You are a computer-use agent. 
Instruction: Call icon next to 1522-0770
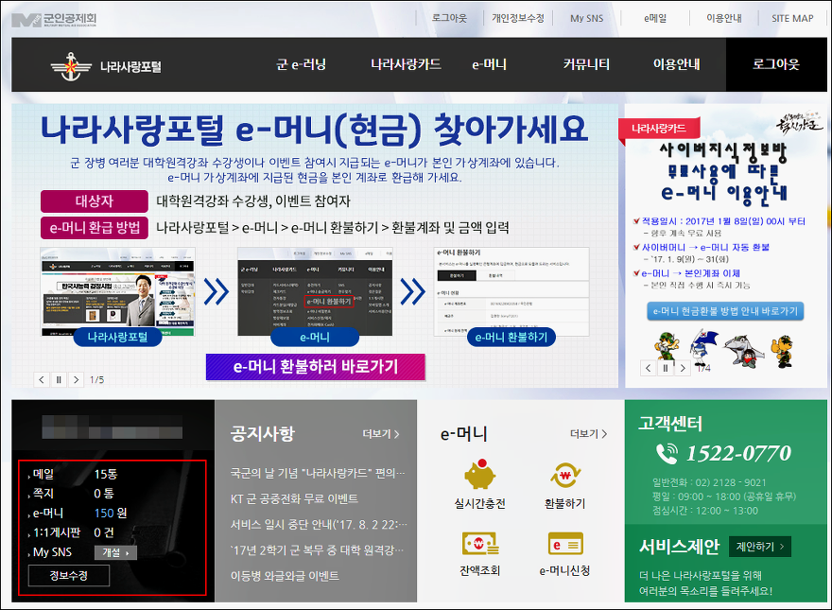tap(667, 453)
